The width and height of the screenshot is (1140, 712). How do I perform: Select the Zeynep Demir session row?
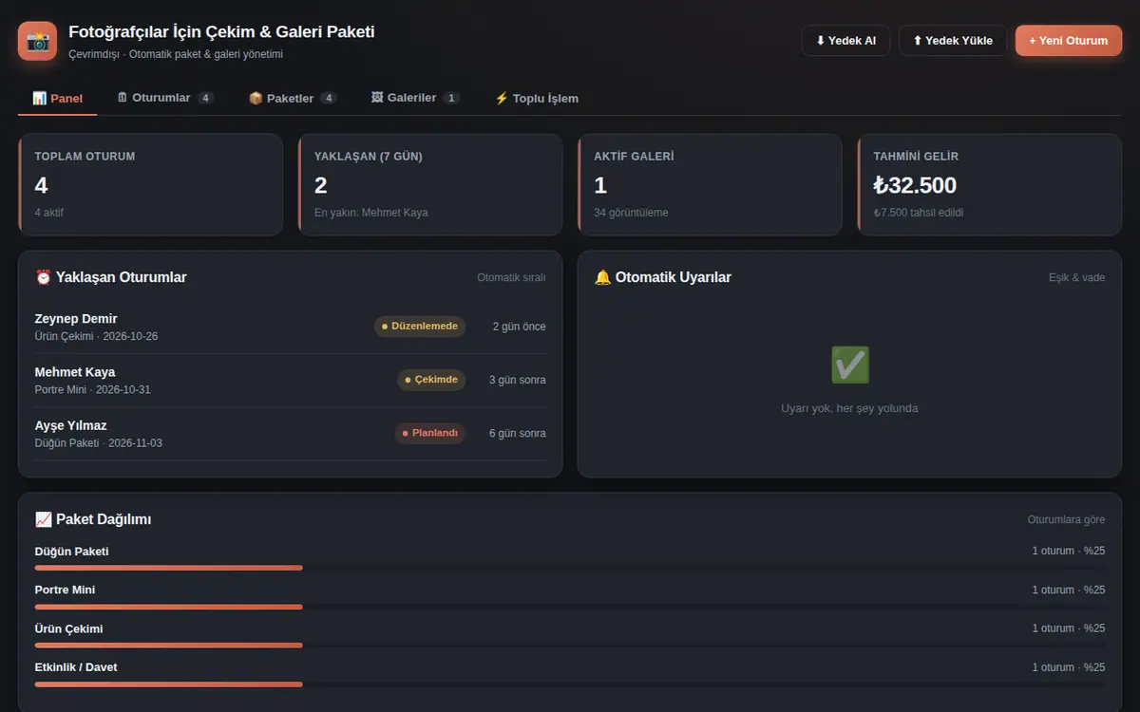[x=291, y=328]
